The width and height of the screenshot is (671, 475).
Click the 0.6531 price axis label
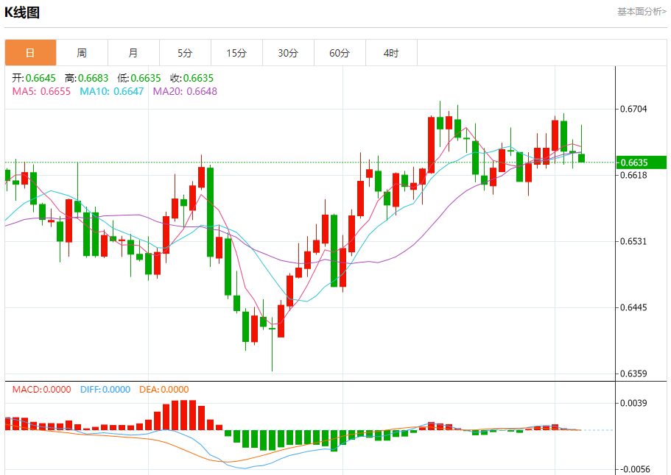[x=633, y=241]
